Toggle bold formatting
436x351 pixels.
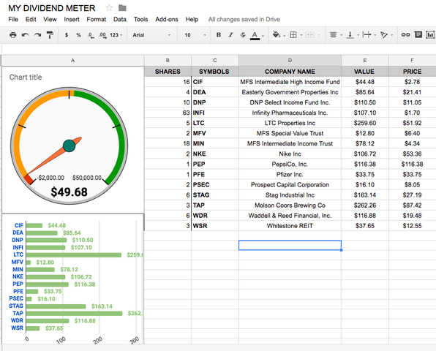219,35
